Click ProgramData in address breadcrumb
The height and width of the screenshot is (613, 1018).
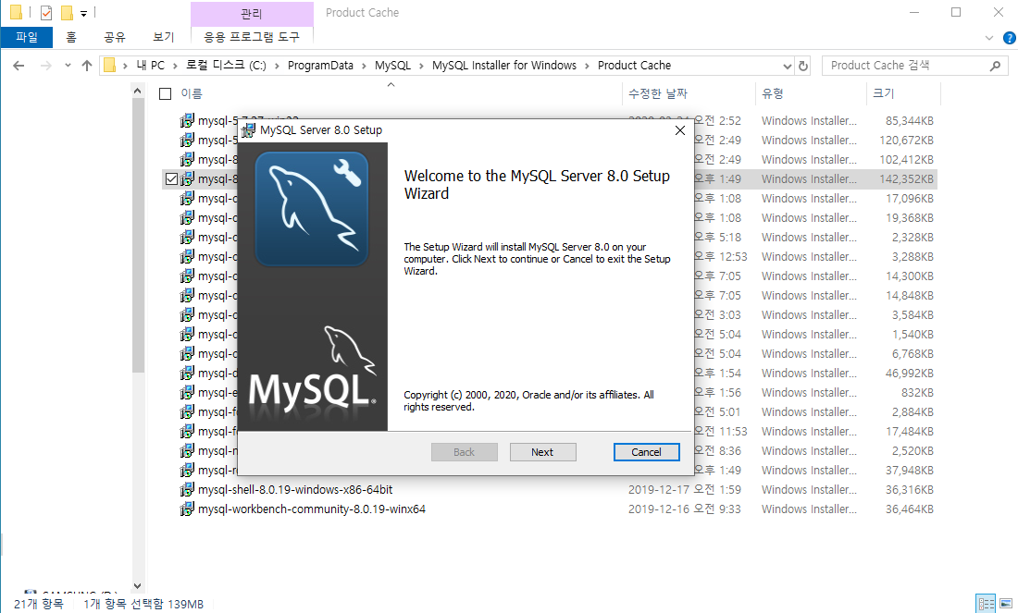click(321, 66)
